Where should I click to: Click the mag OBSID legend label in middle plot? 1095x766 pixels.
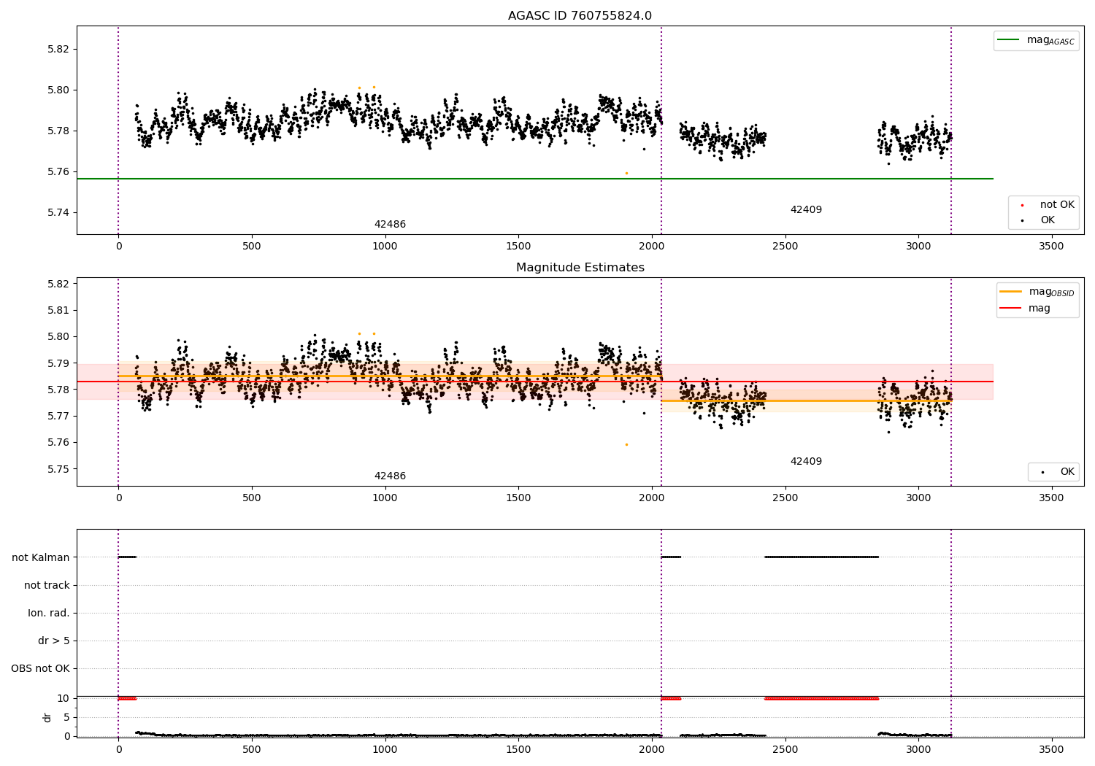[1051, 292]
